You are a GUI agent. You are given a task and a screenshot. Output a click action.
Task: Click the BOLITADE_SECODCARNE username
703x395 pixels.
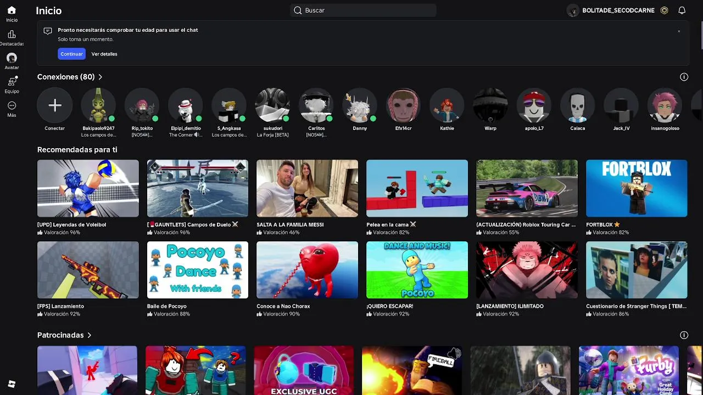618,10
